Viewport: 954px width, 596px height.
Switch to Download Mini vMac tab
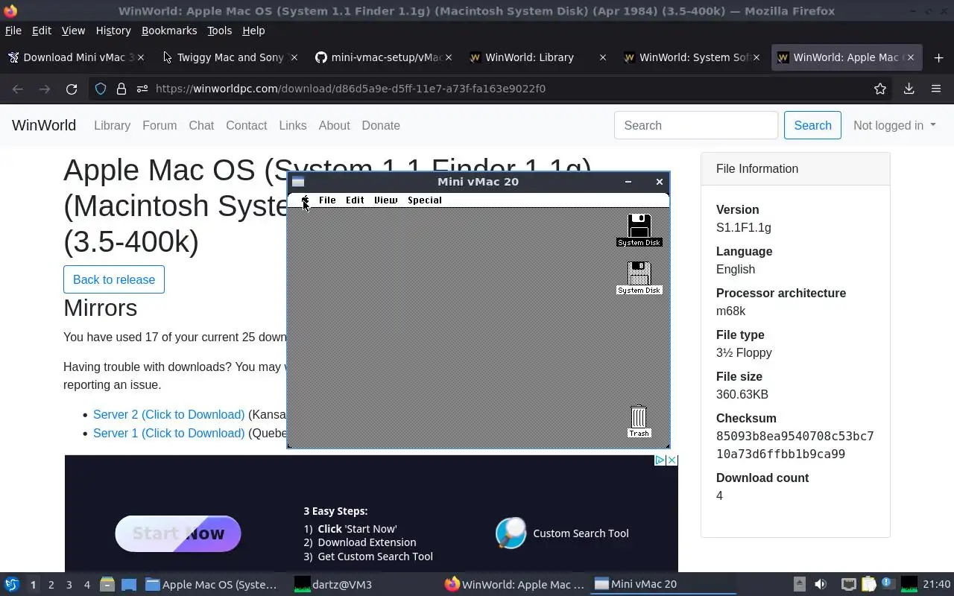point(75,57)
